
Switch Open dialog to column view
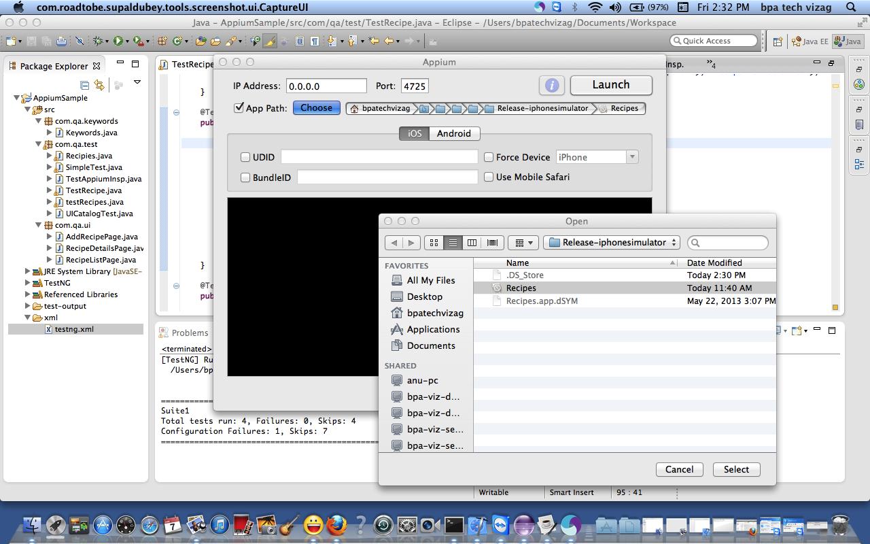point(472,242)
